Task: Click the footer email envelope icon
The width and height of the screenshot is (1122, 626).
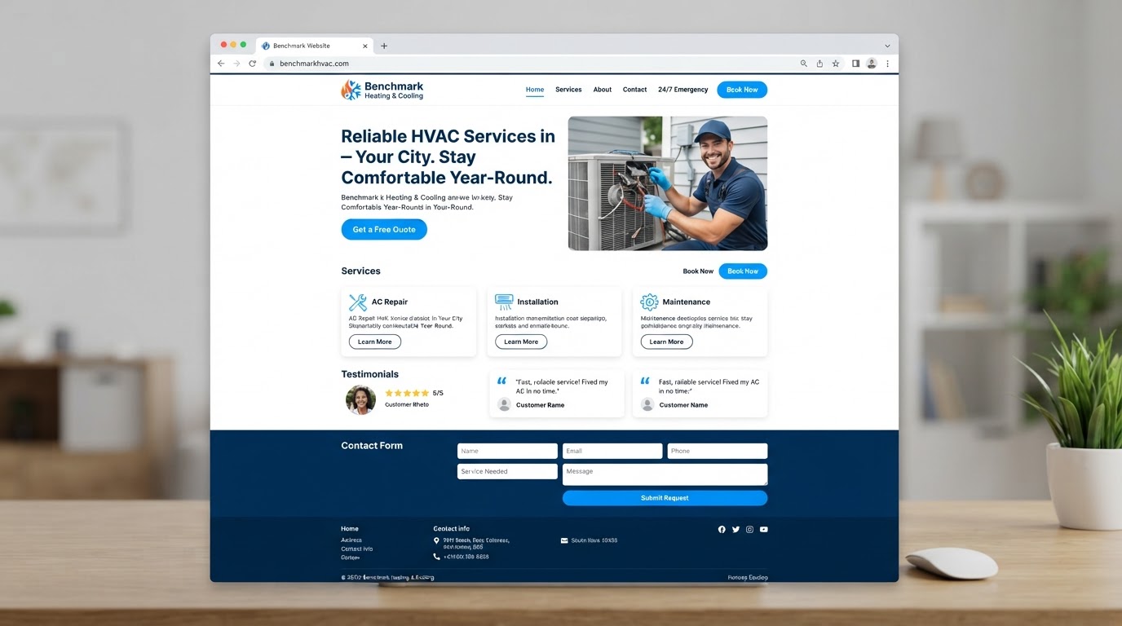Action: (x=564, y=540)
